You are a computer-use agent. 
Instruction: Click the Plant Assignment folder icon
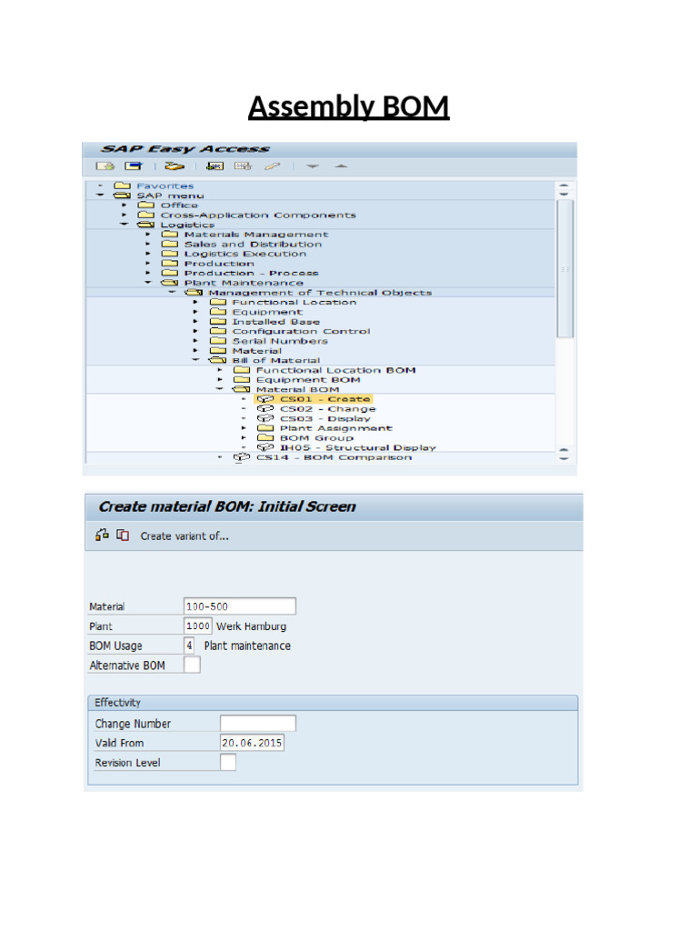[264, 428]
